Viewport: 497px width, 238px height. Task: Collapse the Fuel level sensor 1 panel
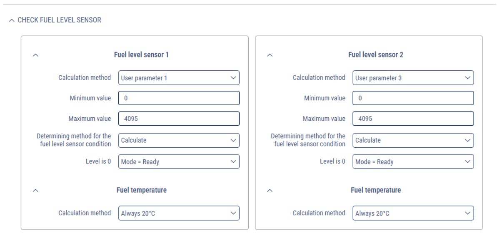pos(35,55)
